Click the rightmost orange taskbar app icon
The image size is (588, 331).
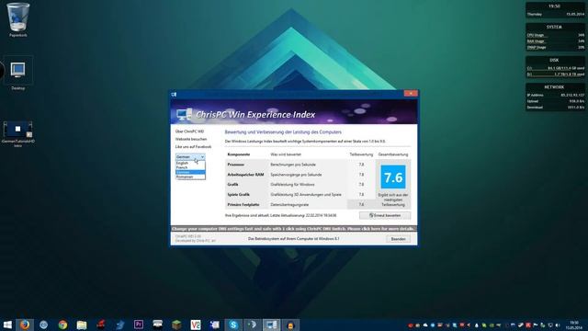[290, 325]
